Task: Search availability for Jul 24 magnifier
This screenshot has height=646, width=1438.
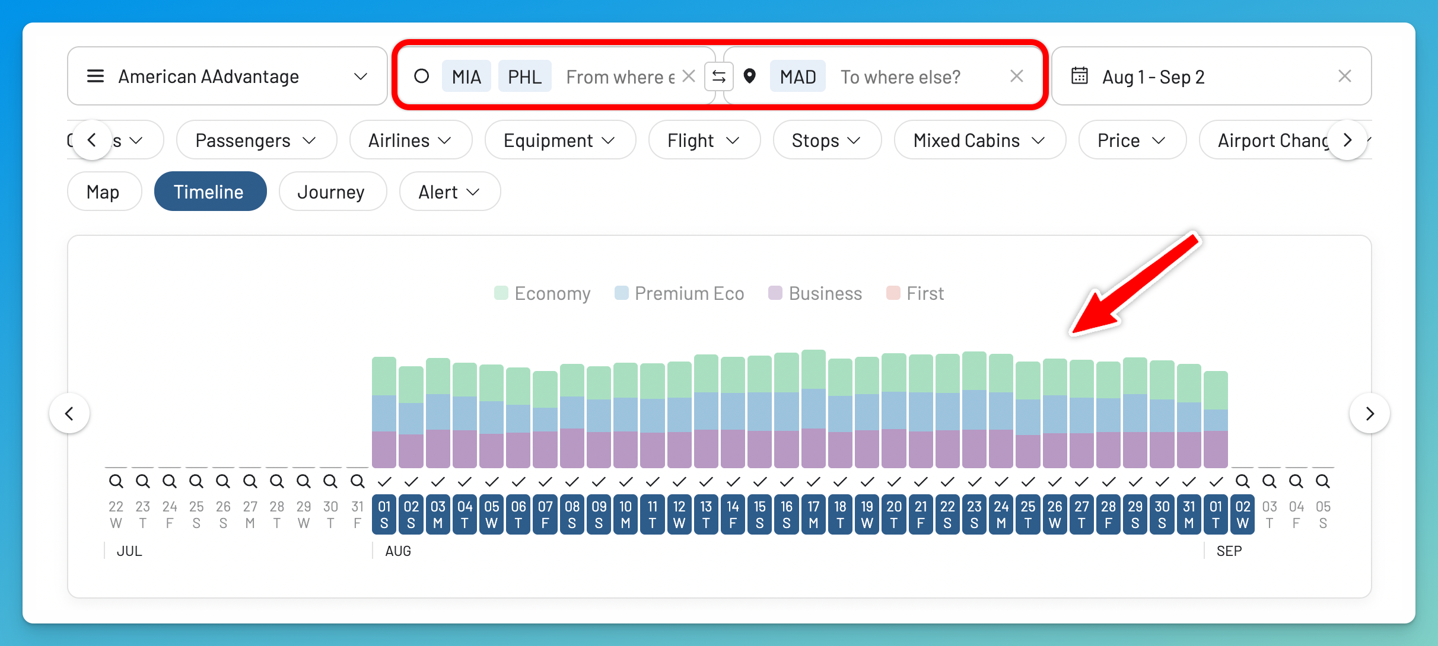Action: click(170, 481)
